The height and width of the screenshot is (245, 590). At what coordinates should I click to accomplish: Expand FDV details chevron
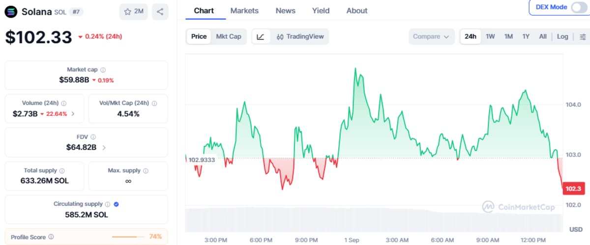[104, 147]
